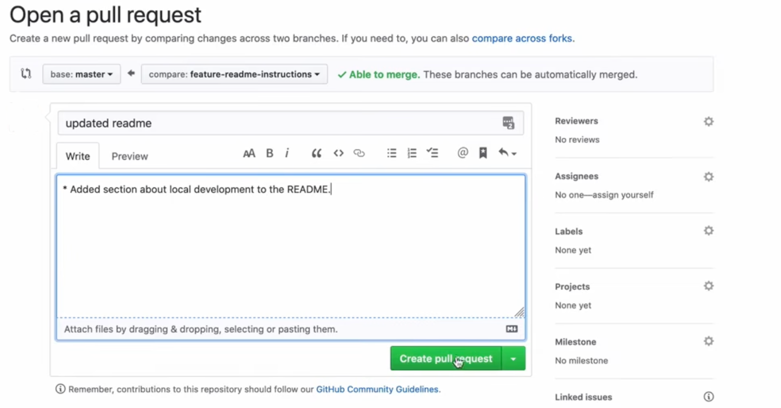Open the compare: feature-readme-instructions dropdown
The width and height of the screenshot is (781, 408).
[234, 74]
